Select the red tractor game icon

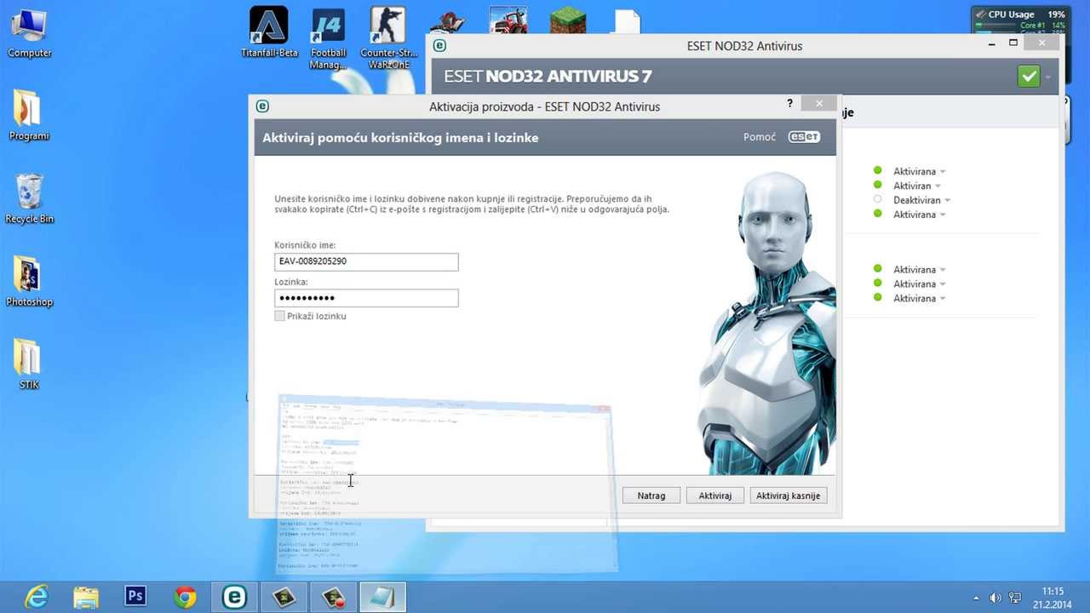(508, 20)
